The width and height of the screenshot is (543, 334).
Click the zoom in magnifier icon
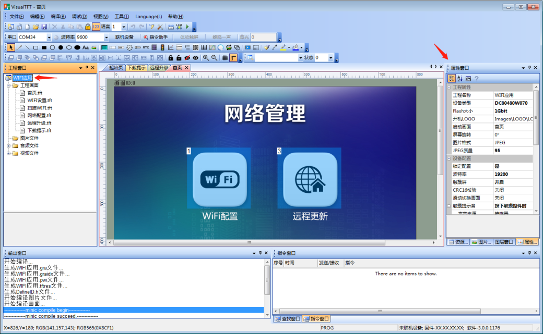click(x=206, y=58)
